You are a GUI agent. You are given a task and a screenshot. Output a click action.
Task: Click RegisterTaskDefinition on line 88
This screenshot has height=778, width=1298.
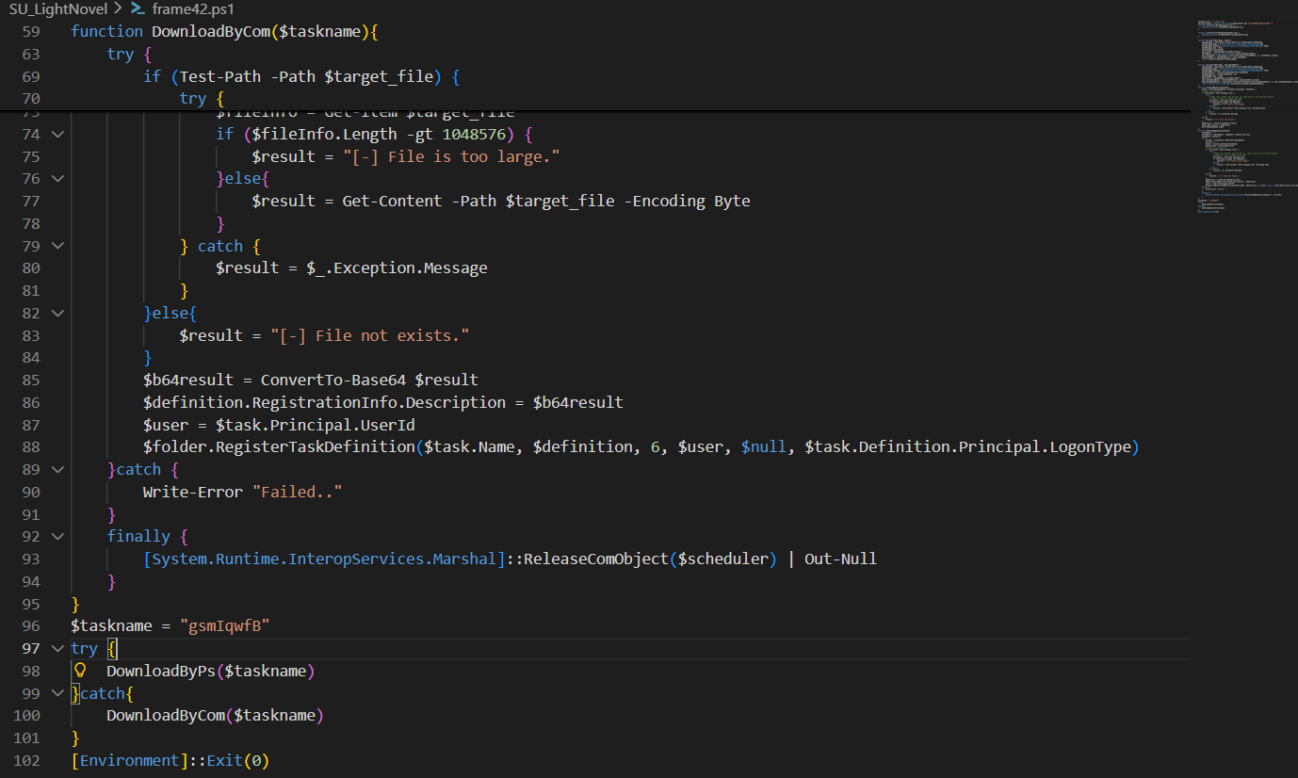pos(316,446)
